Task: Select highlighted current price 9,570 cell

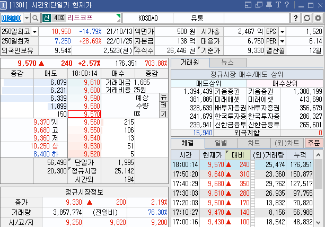Action: point(84,114)
